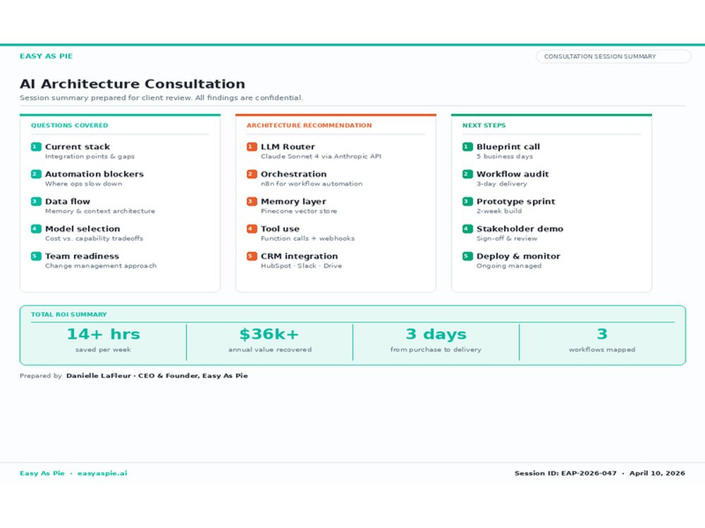Select the Tool use item title
The image size is (705, 528).
click(280, 229)
